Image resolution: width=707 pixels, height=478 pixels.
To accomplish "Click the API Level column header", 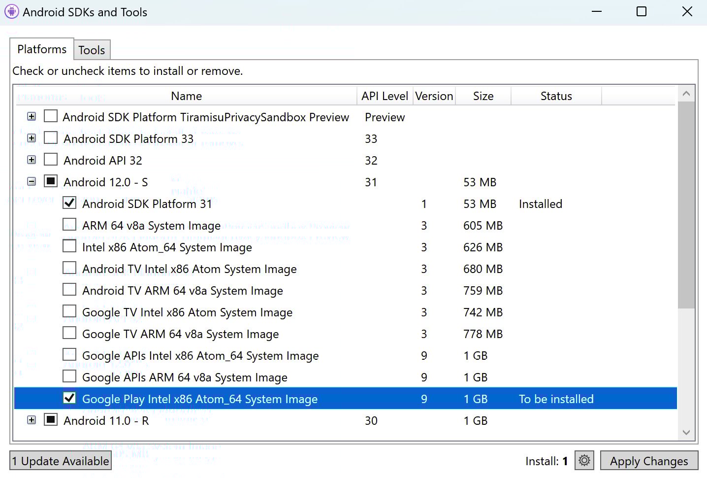I will 385,96.
